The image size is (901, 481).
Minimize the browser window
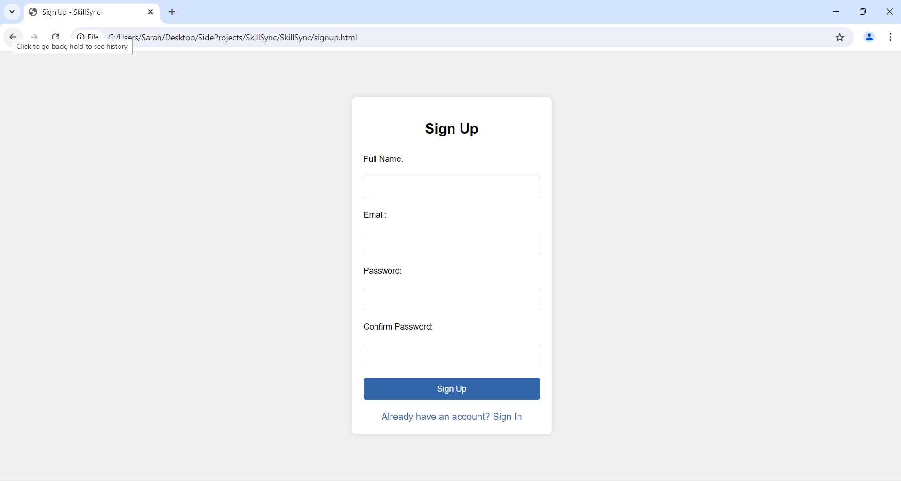pyautogui.click(x=836, y=12)
